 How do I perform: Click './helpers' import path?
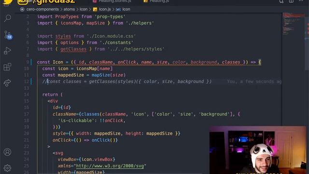[x=140, y=23]
